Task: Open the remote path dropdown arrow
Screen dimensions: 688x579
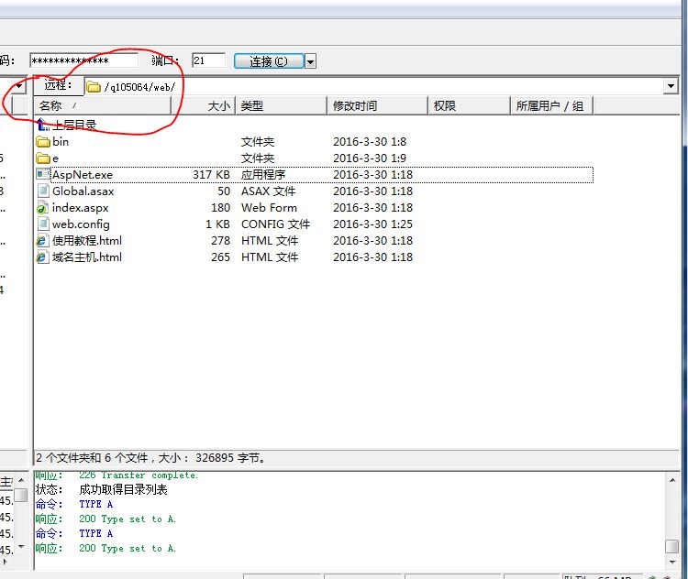Action: 671,86
